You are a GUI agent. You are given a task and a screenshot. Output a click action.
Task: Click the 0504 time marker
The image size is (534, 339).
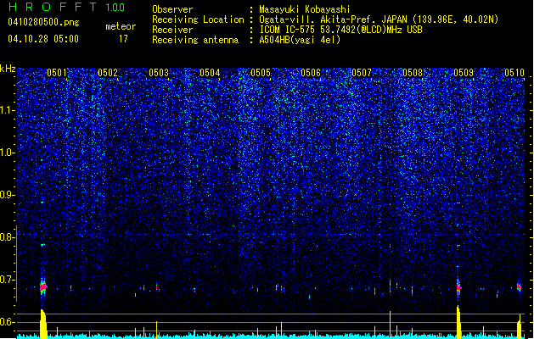pyautogui.click(x=210, y=73)
